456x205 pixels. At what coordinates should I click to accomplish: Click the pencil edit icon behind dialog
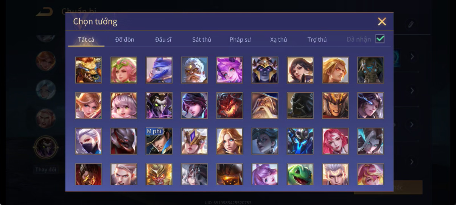coord(411,25)
